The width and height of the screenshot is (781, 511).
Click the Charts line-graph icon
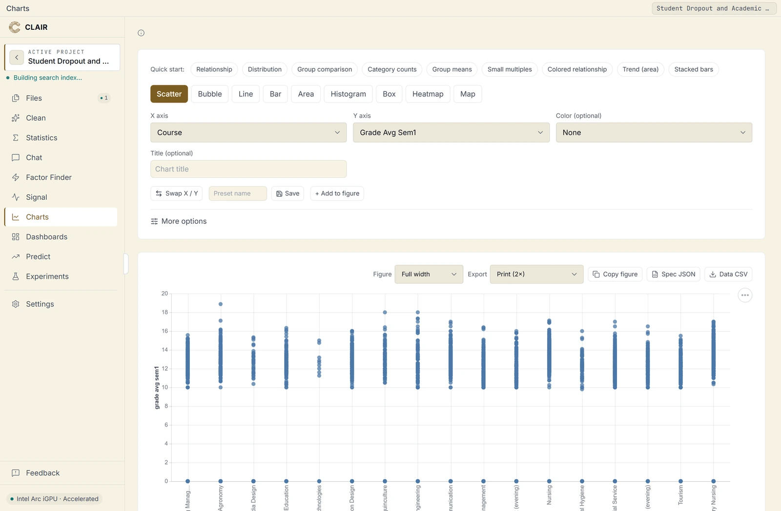coord(16,217)
